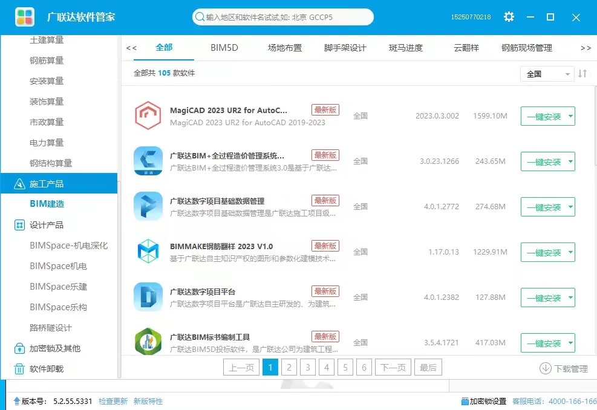Viewport: 597px width, 410px height.
Task: Go to page 2
Action: click(x=289, y=367)
